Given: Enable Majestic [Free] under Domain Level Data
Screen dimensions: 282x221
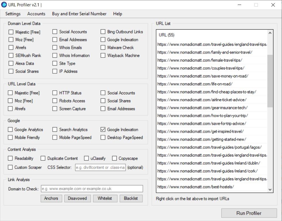Looking at the screenshot, I should (11, 32).
